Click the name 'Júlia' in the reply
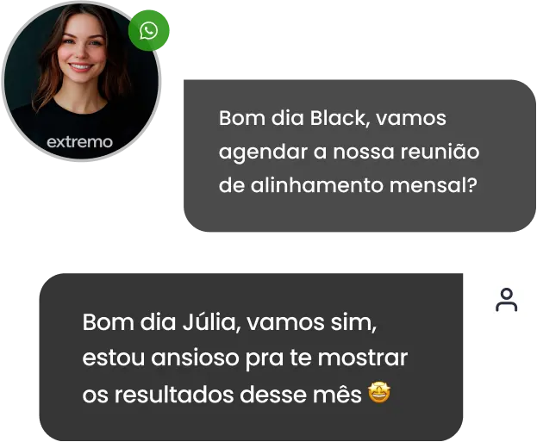The image size is (537, 442). 209,322
